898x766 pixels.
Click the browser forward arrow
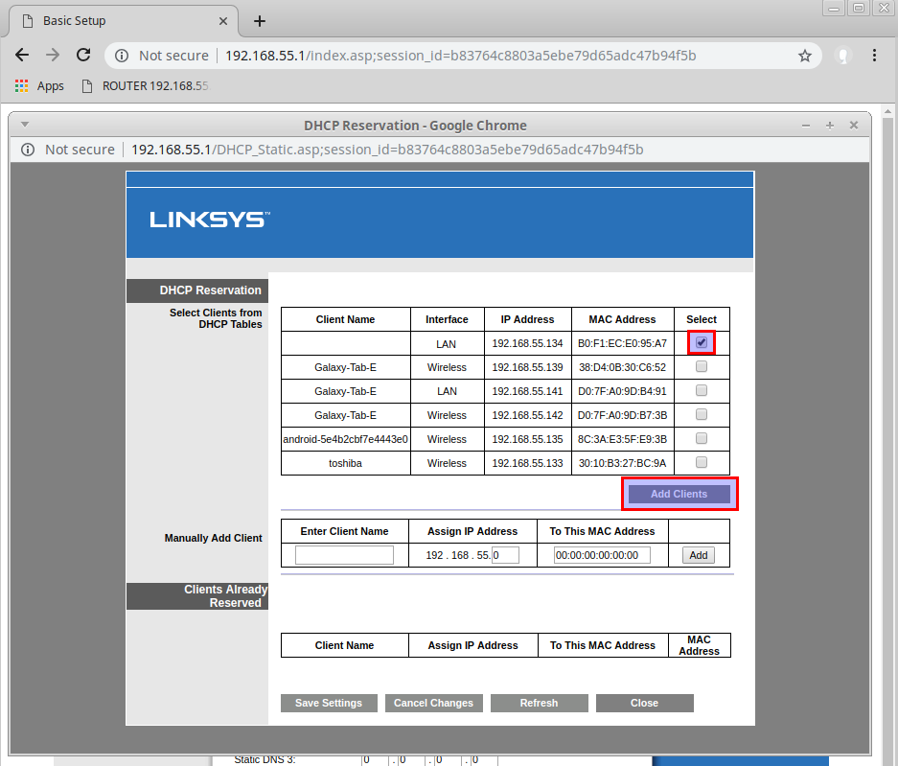point(53,55)
